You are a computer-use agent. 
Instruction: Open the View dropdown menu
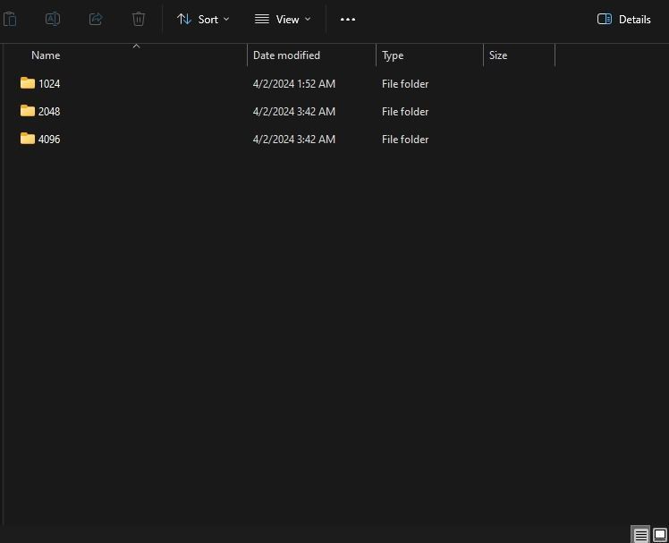pyautogui.click(x=283, y=19)
